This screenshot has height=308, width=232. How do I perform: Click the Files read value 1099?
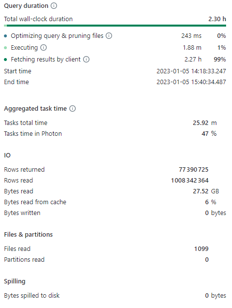click(x=201, y=249)
